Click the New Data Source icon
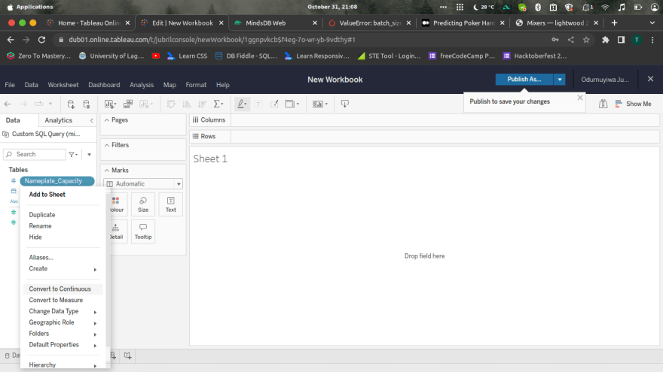Viewport: 663px width, 372px height. coord(71,104)
